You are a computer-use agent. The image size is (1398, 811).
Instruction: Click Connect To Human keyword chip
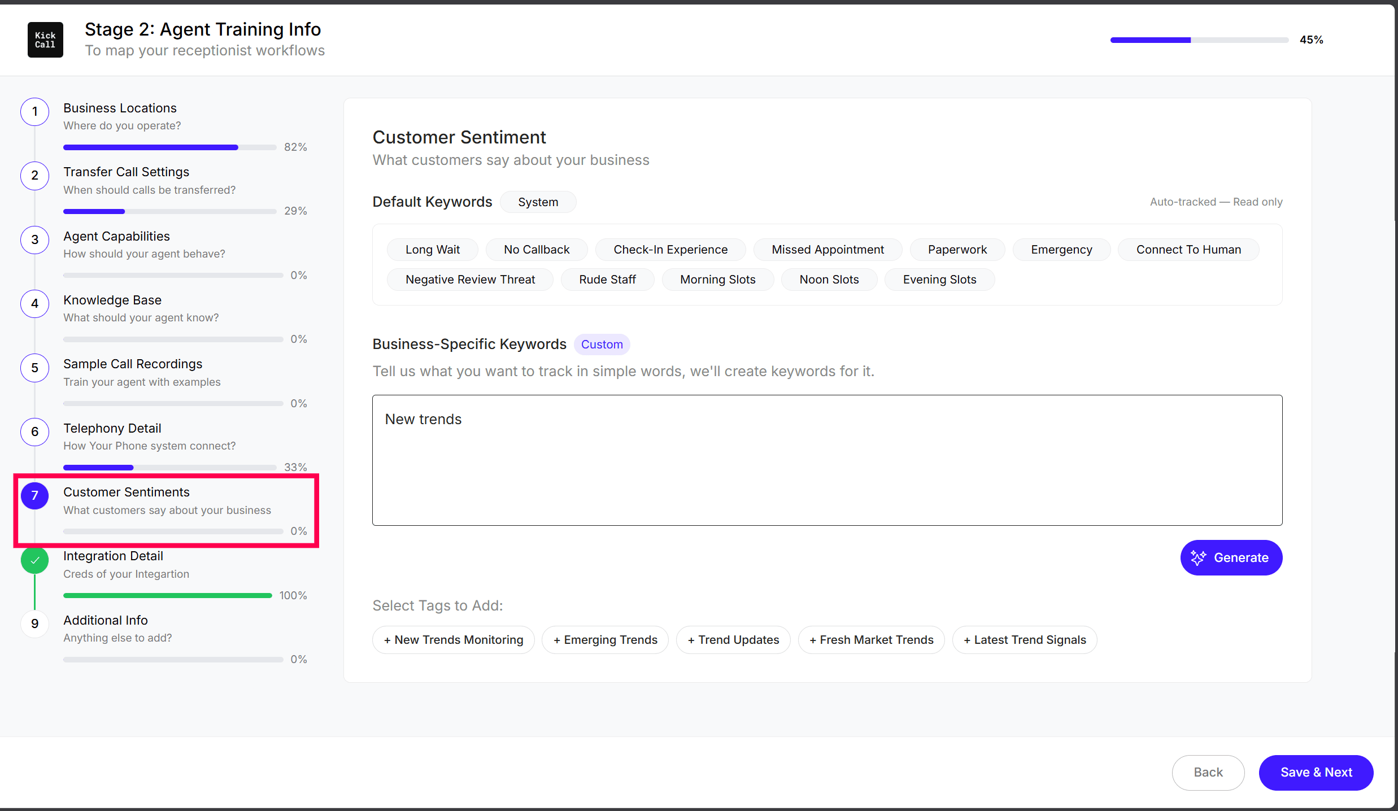click(1188, 250)
